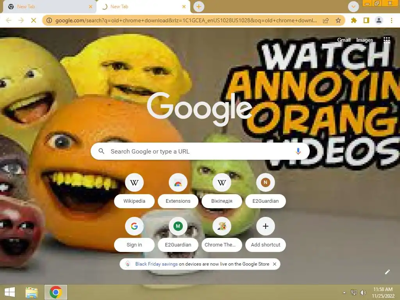This screenshot has height=300, width=400.
Task: Close the second loading tab
Action: point(184,7)
